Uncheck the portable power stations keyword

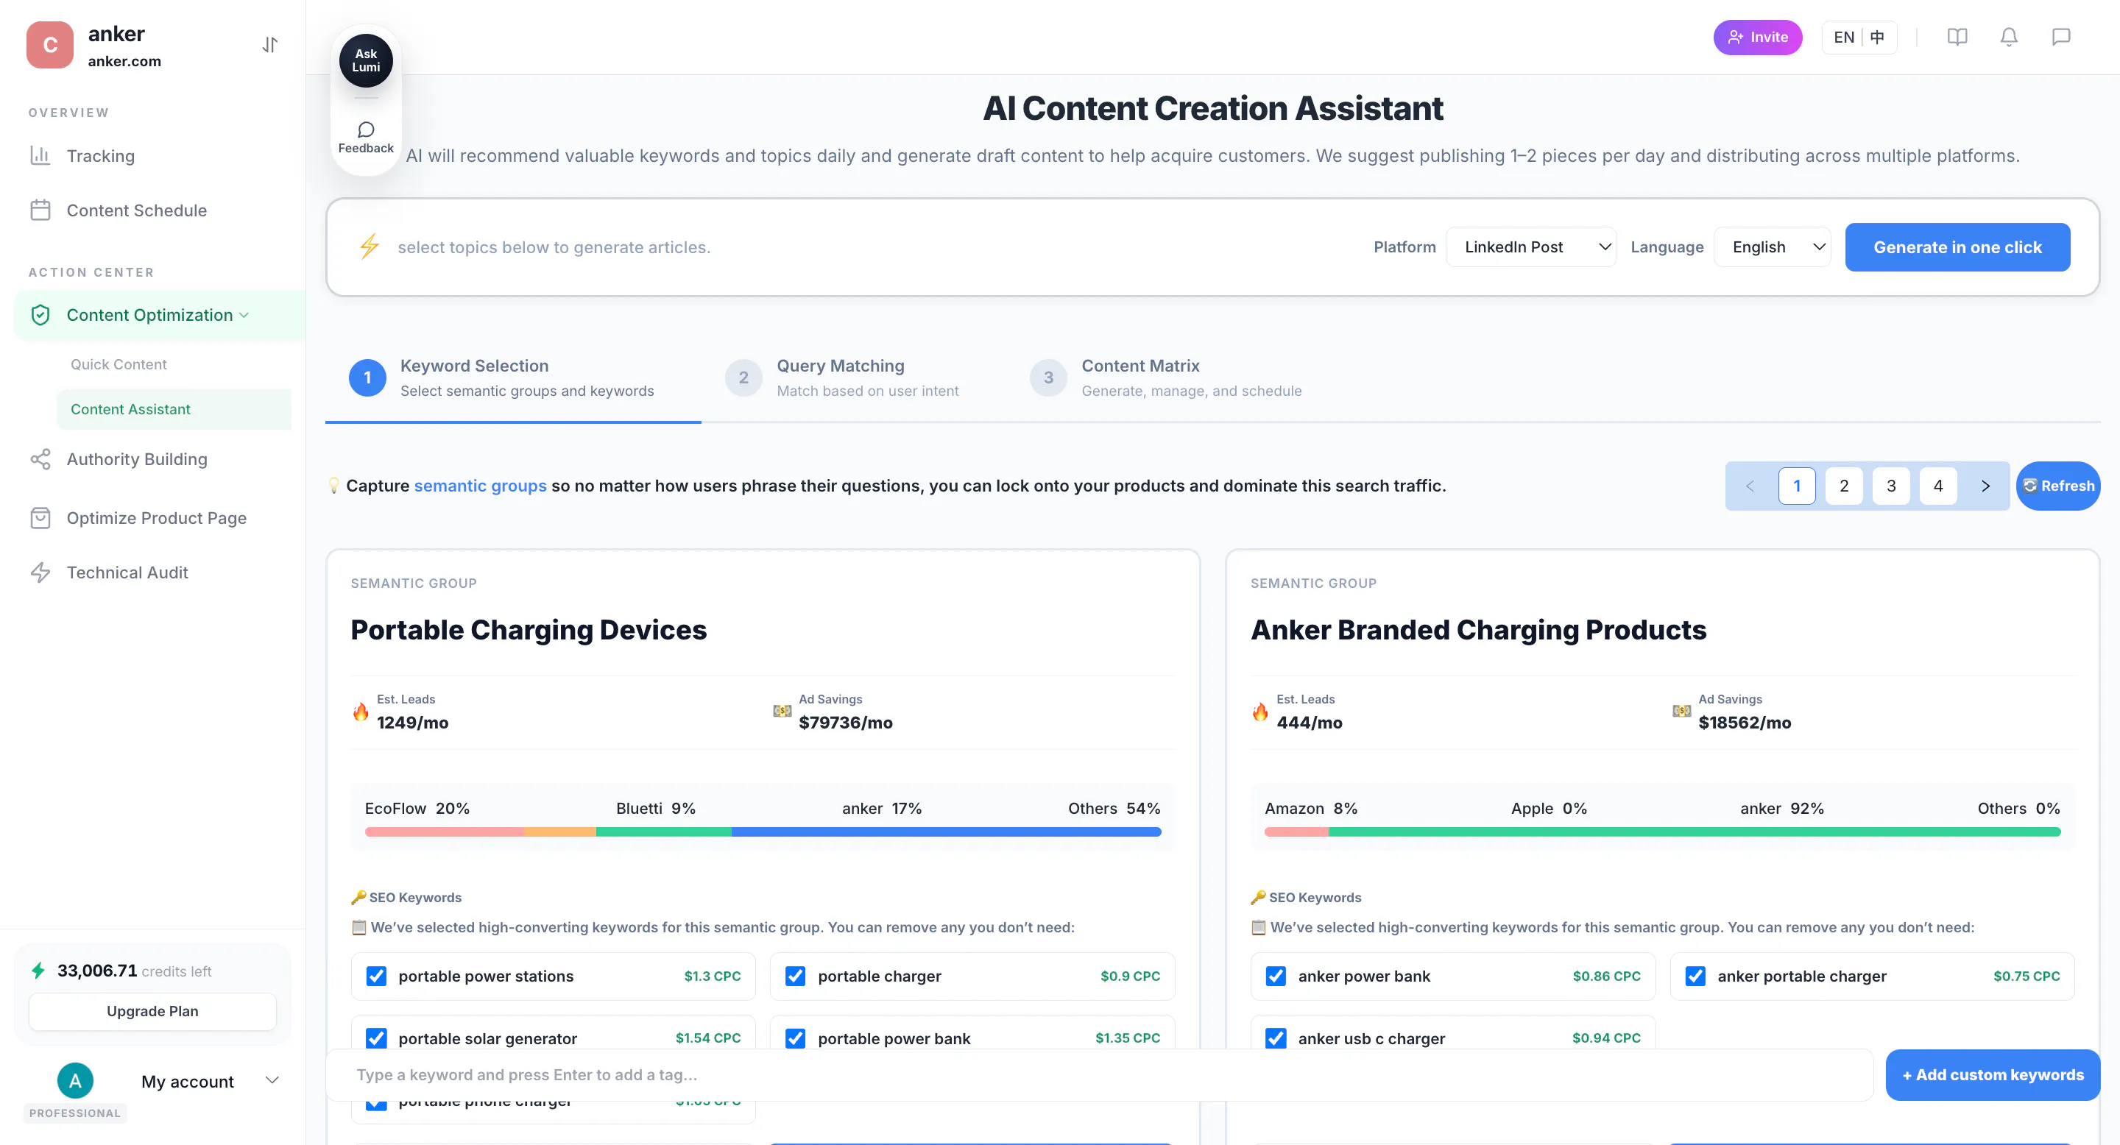[x=376, y=976]
